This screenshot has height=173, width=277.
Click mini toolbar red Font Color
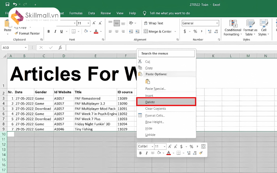[x=169, y=153]
